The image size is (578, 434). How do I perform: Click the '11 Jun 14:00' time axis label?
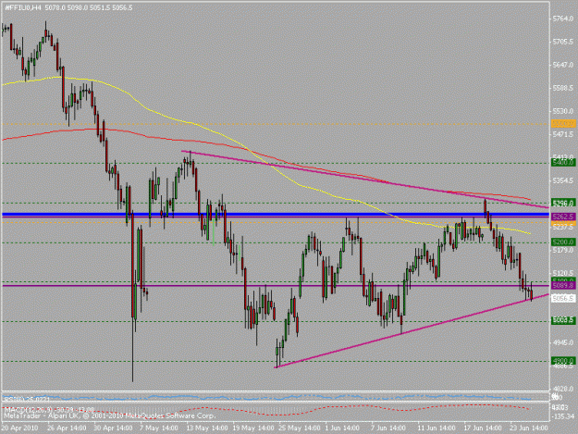pos(437,428)
